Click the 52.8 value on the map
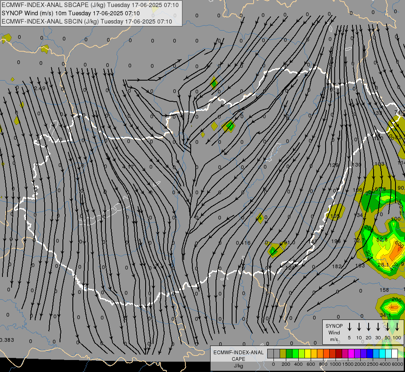The width and height of the screenshot is (405, 372). (382, 240)
